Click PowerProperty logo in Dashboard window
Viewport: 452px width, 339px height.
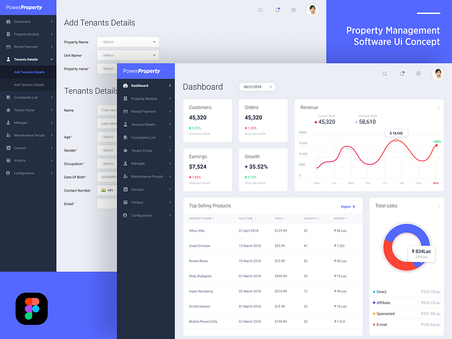click(141, 71)
